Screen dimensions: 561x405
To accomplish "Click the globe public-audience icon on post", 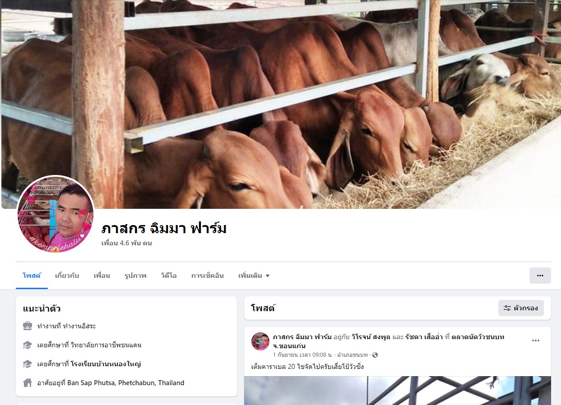I will tap(375, 355).
